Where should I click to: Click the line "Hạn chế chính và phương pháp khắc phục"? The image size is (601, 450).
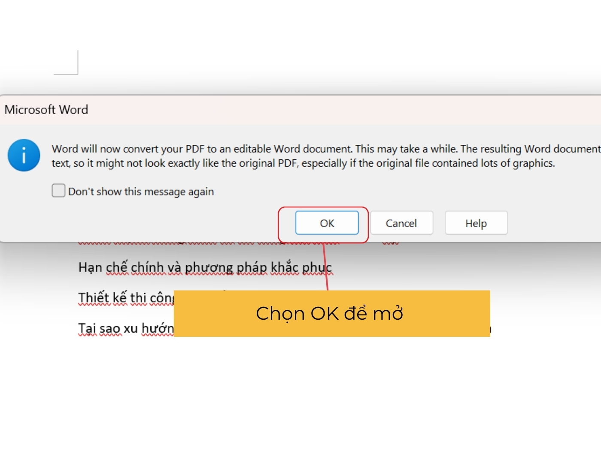[205, 267]
